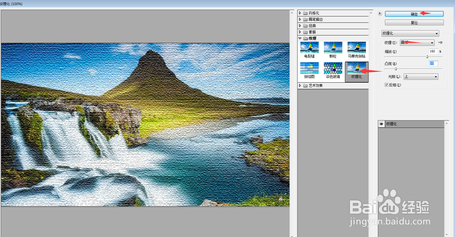Click the 画笔描边 folder icon
The width and height of the screenshot is (455, 237).
pyautogui.click(x=305, y=19)
